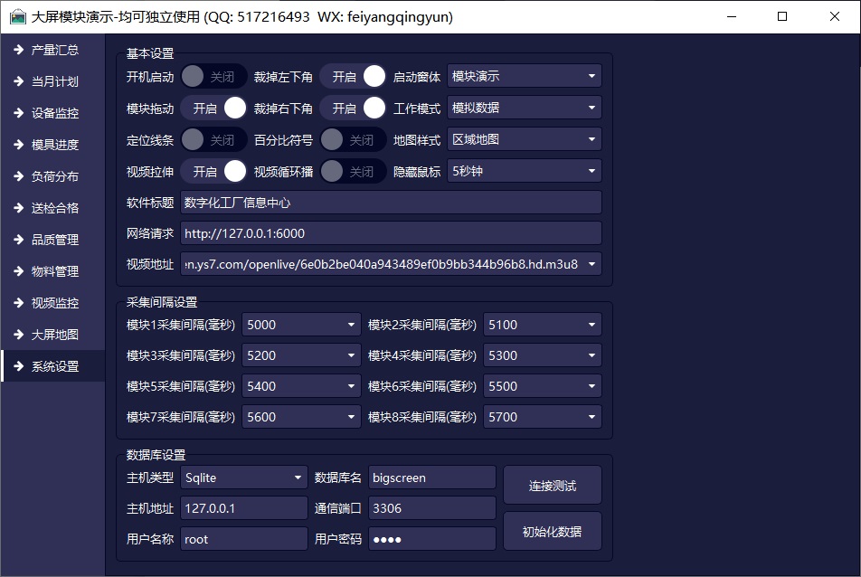861x577 pixels.
Task: Open the 物料管理 sidebar tab
Action: point(54,271)
